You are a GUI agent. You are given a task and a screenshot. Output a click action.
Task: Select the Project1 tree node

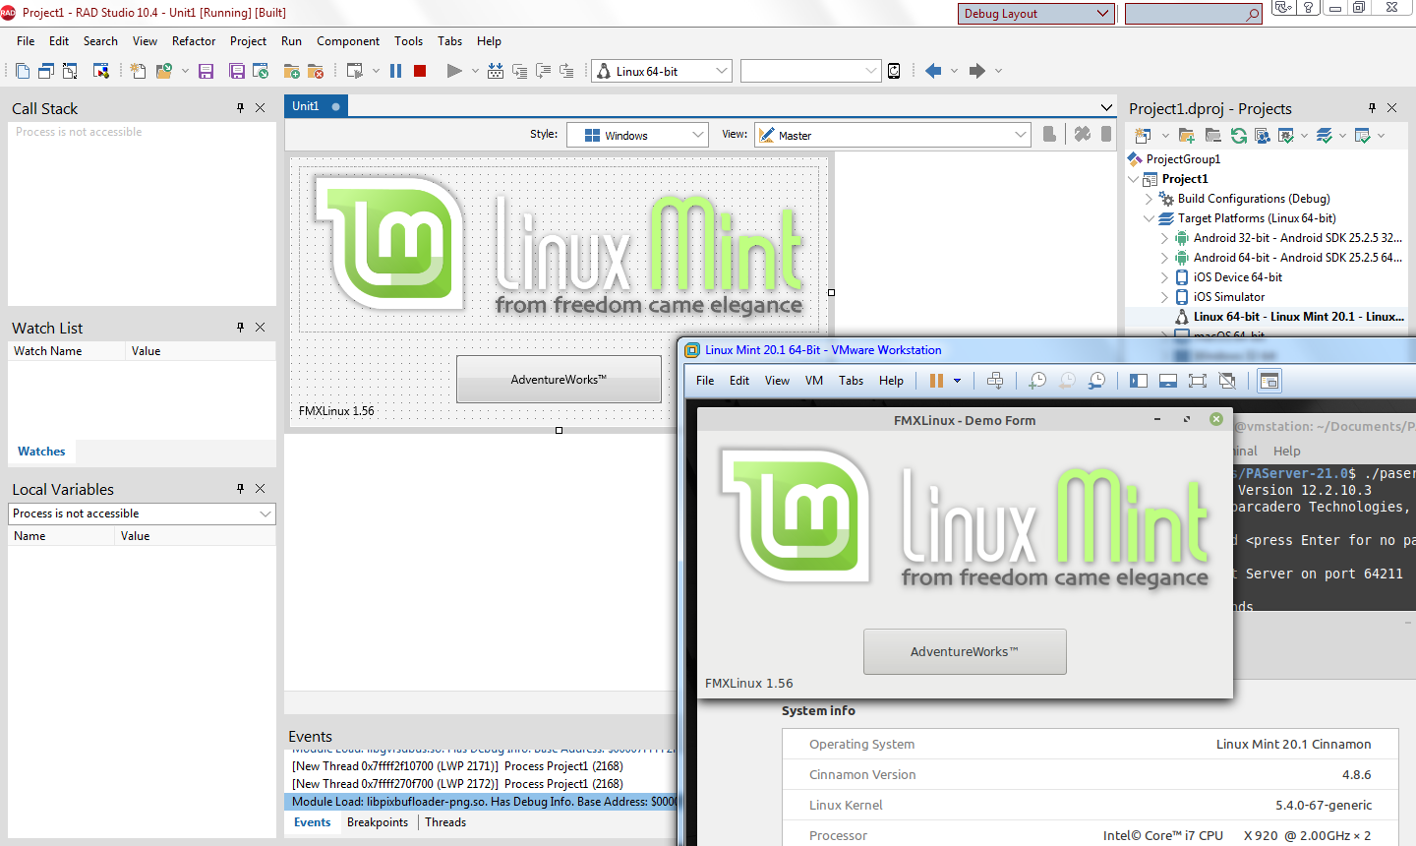click(1185, 179)
